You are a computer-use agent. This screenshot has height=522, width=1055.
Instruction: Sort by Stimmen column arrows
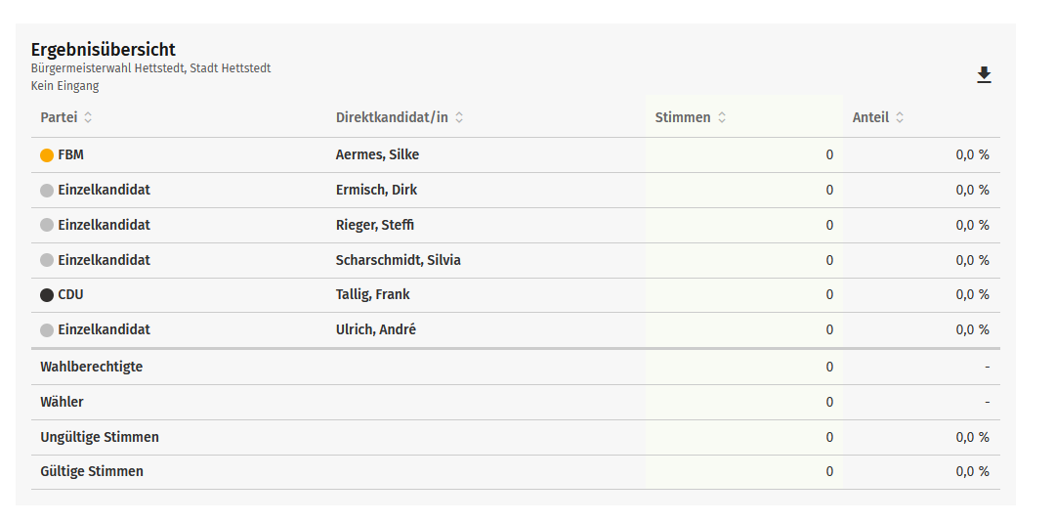coord(722,117)
